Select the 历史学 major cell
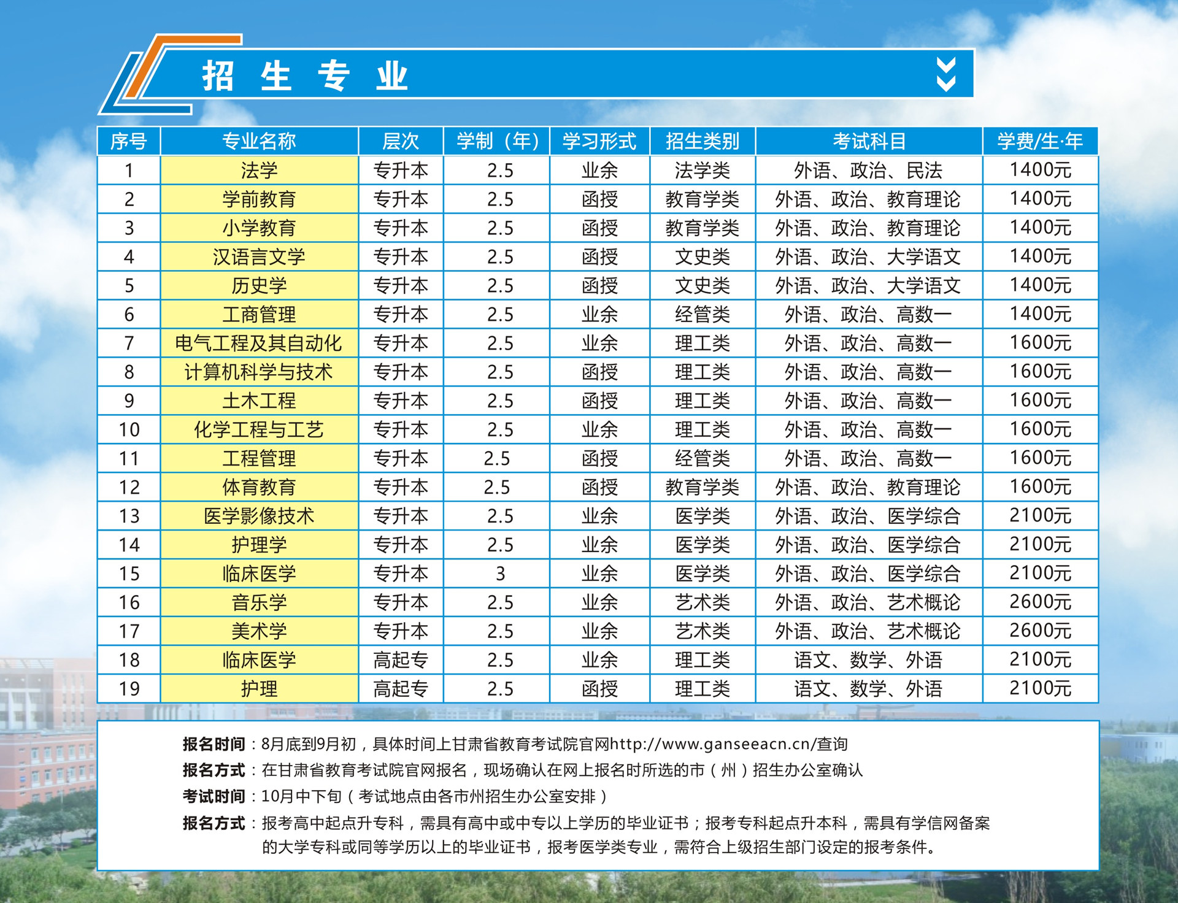 coord(259,286)
